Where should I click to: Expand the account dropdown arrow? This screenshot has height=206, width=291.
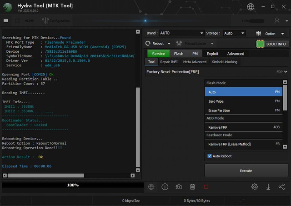287,21
